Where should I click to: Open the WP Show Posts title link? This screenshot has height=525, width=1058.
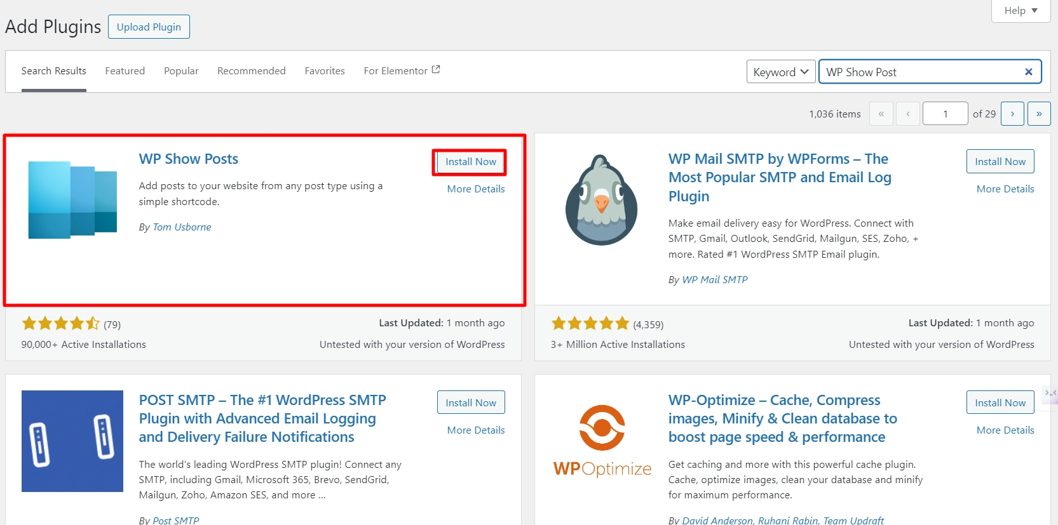(189, 159)
